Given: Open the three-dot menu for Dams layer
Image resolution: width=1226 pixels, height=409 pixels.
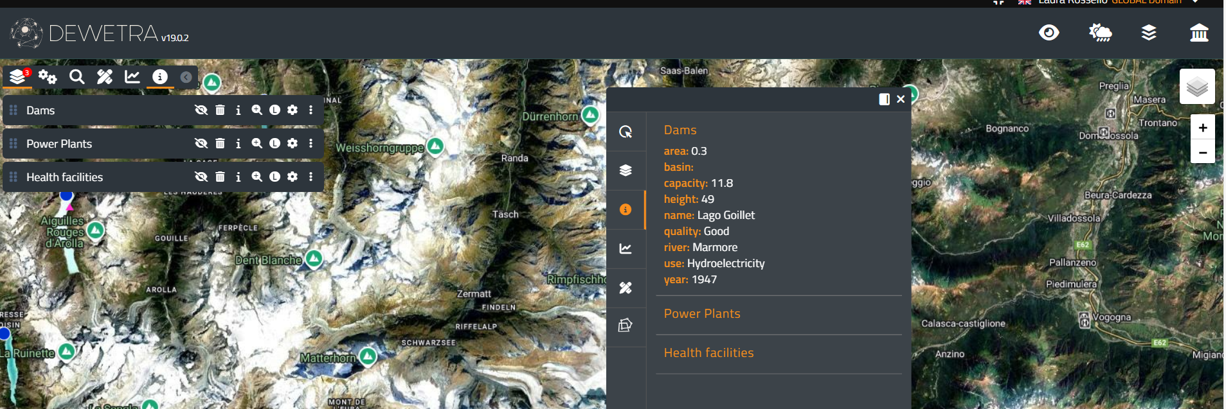Looking at the screenshot, I should point(311,110).
